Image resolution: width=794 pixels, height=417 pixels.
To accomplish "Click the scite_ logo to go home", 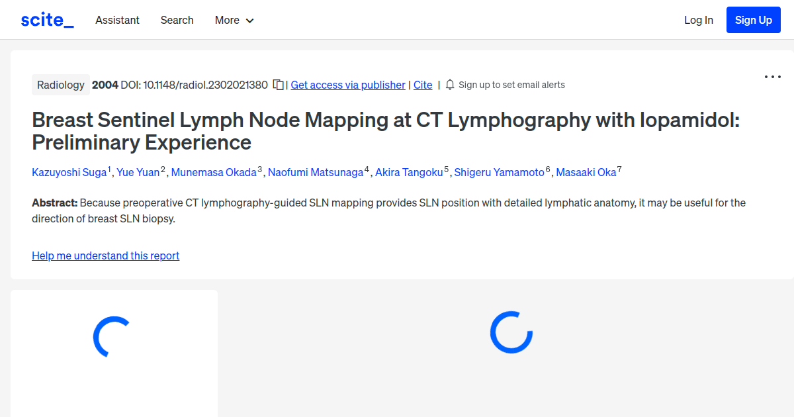I will (46, 19).
